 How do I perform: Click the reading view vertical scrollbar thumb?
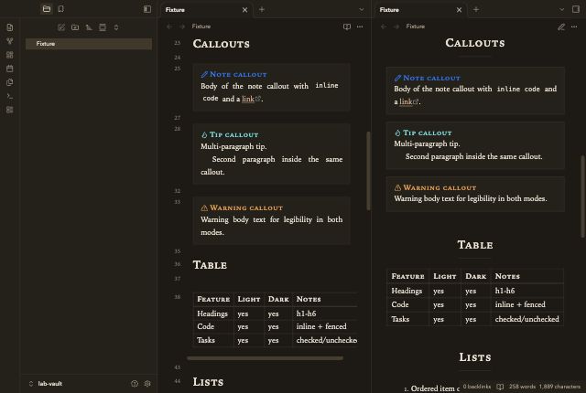(x=582, y=196)
